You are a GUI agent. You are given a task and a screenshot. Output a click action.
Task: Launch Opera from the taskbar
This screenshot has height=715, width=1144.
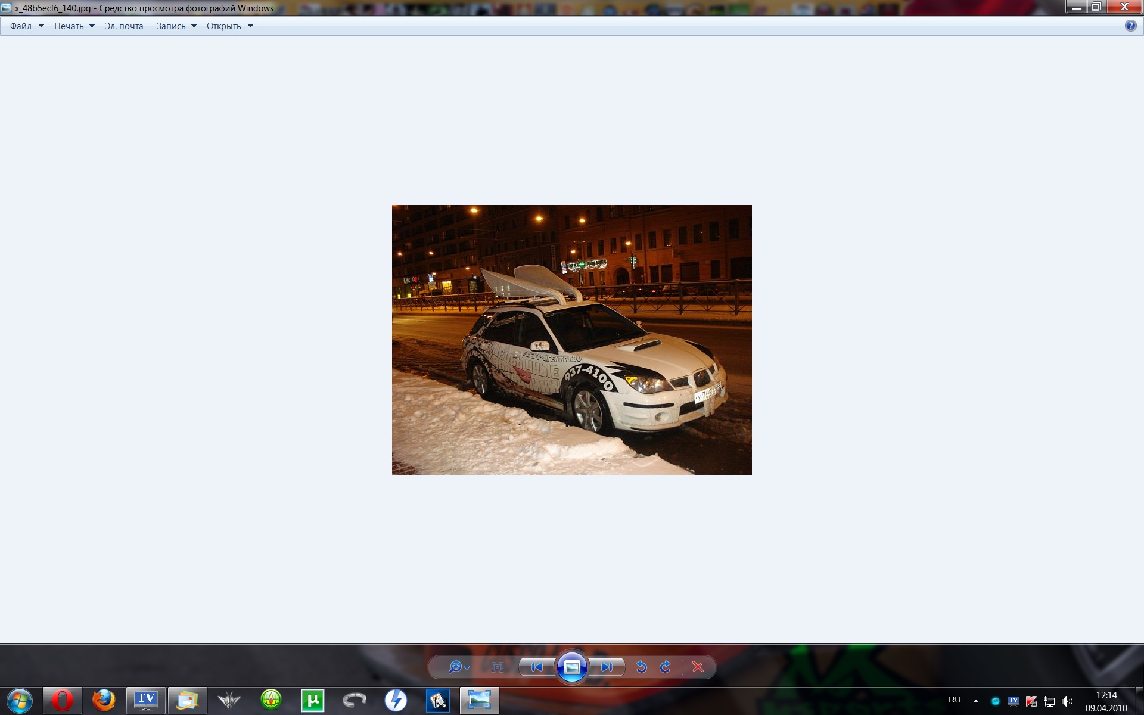(62, 700)
